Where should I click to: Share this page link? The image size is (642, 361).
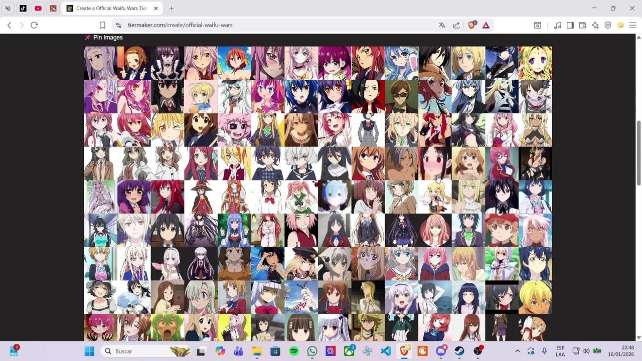456,25
